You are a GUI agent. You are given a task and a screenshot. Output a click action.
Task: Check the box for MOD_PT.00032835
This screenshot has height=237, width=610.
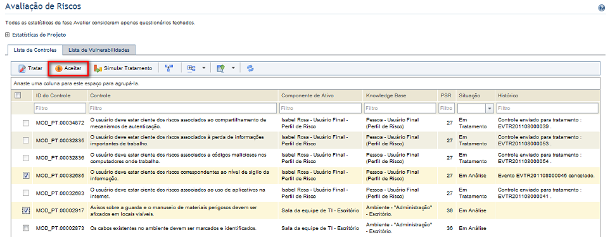[26, 140]
